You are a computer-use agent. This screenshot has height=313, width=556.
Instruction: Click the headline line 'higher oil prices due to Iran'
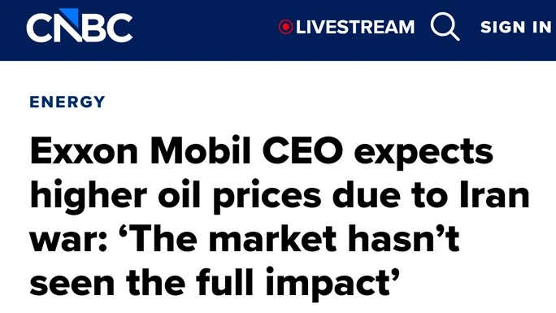pos(280,195)
